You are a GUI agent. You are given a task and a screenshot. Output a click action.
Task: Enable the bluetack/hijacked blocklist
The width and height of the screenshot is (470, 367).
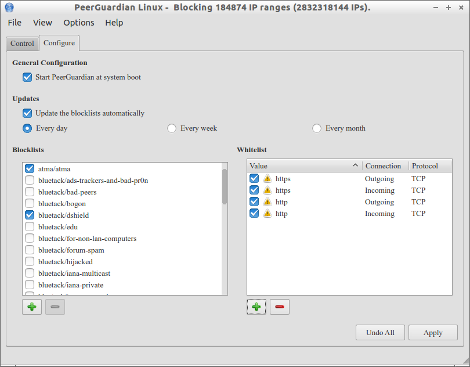pyautogui.click(x=30, y=262)
